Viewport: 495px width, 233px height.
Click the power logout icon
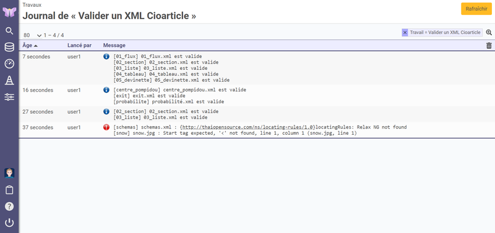coord(9,223)
